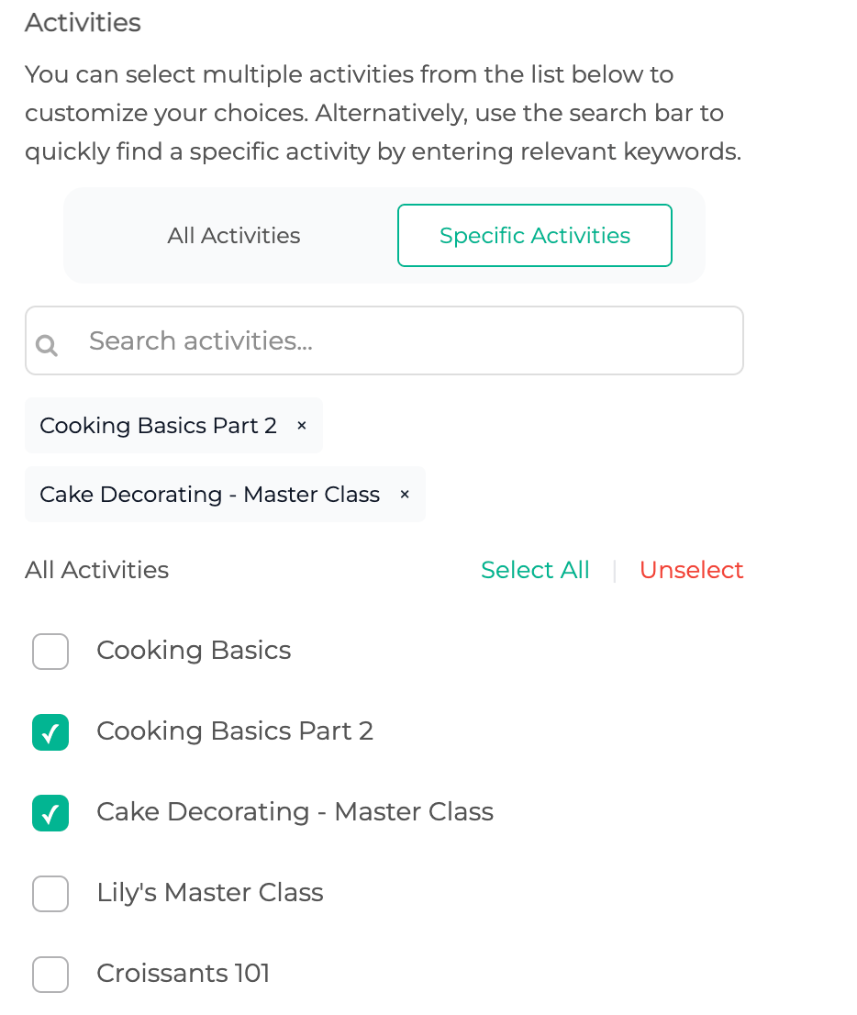Uncheck the Cake Decorating - Master Class checkbox
This screenshot has width=857, height=1015.
[50, 813]
